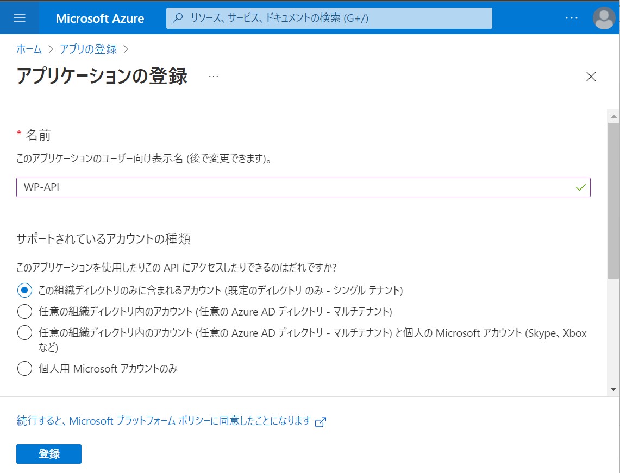Open the Microsoft プラットフォーム ポリシー link
620x473 pixels.
171,421
